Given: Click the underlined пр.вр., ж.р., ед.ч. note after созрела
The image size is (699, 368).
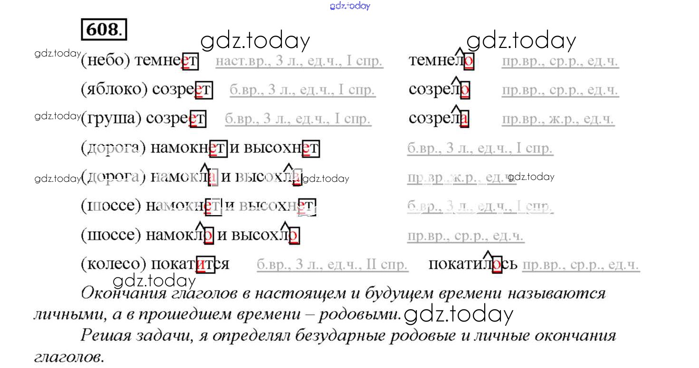Looking at the screenshot, I should click(558, 119).
